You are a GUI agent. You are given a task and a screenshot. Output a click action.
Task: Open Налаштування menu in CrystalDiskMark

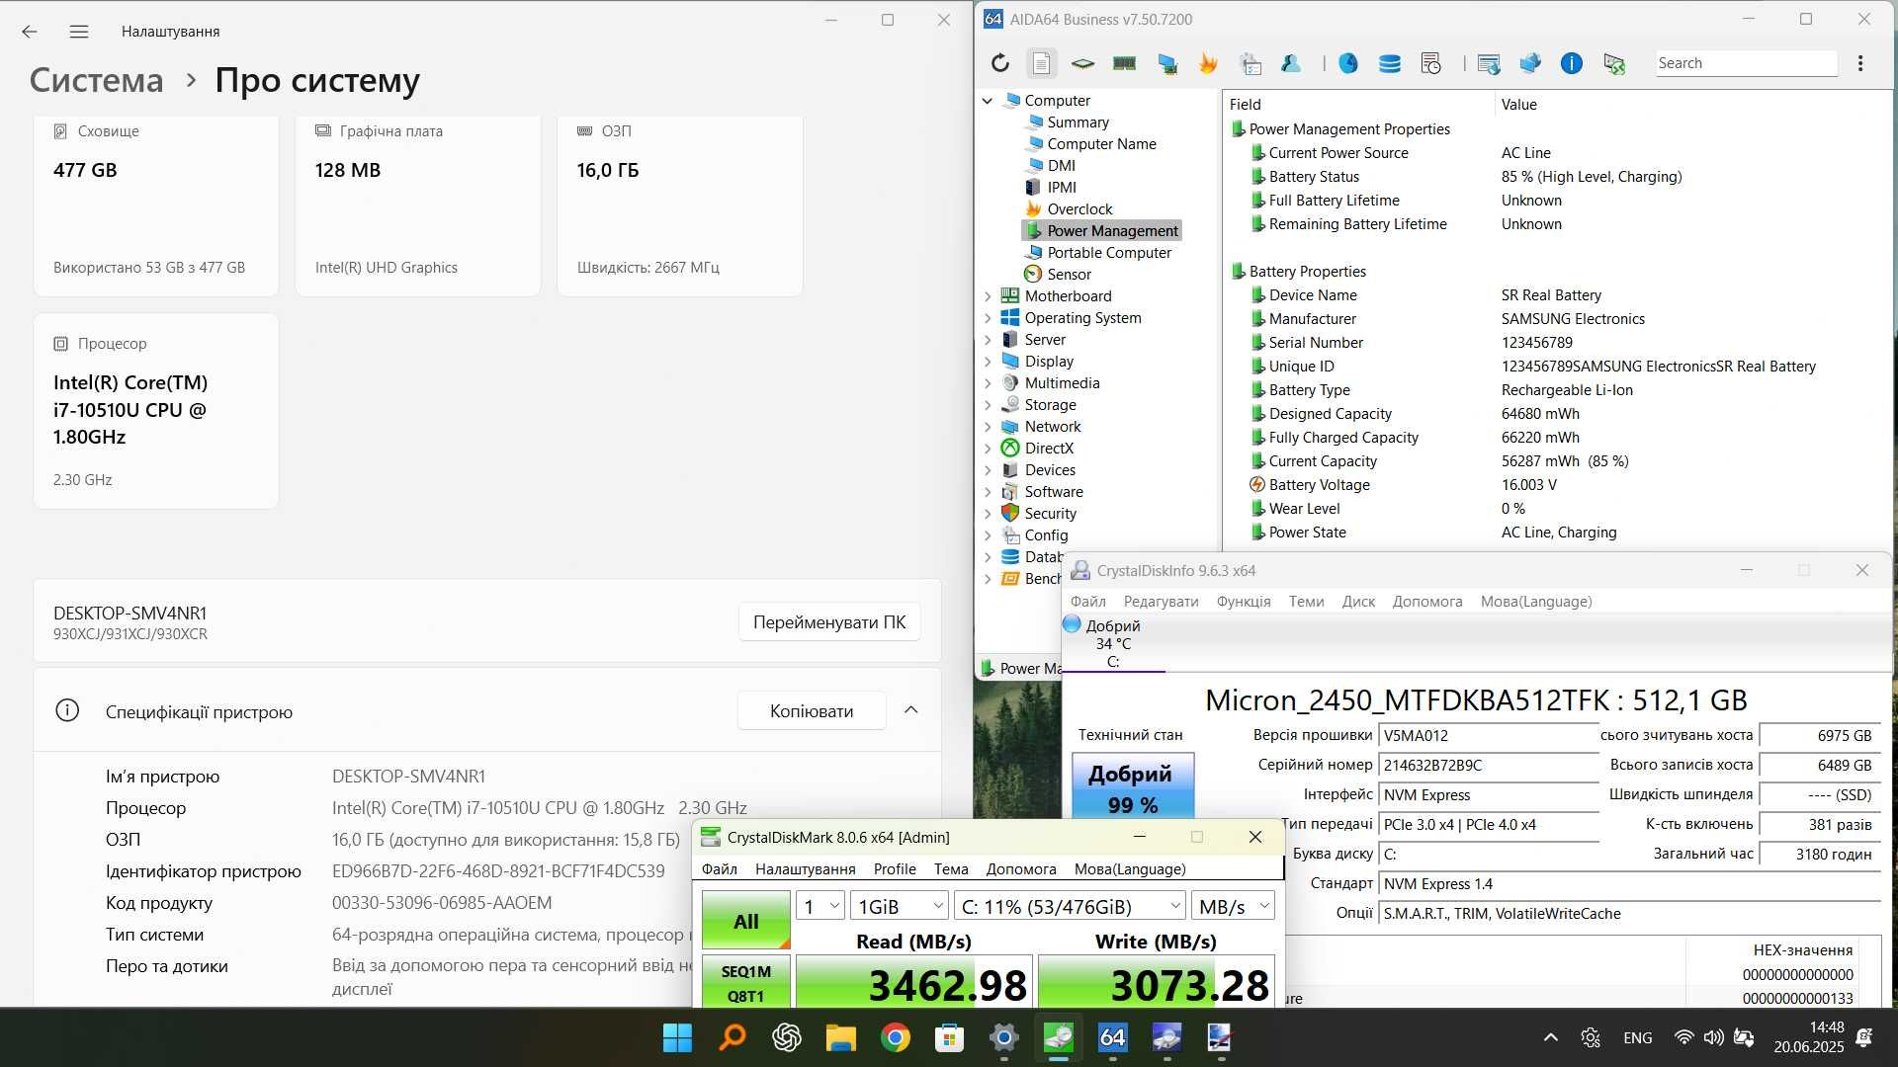click(x=805, y=869)
